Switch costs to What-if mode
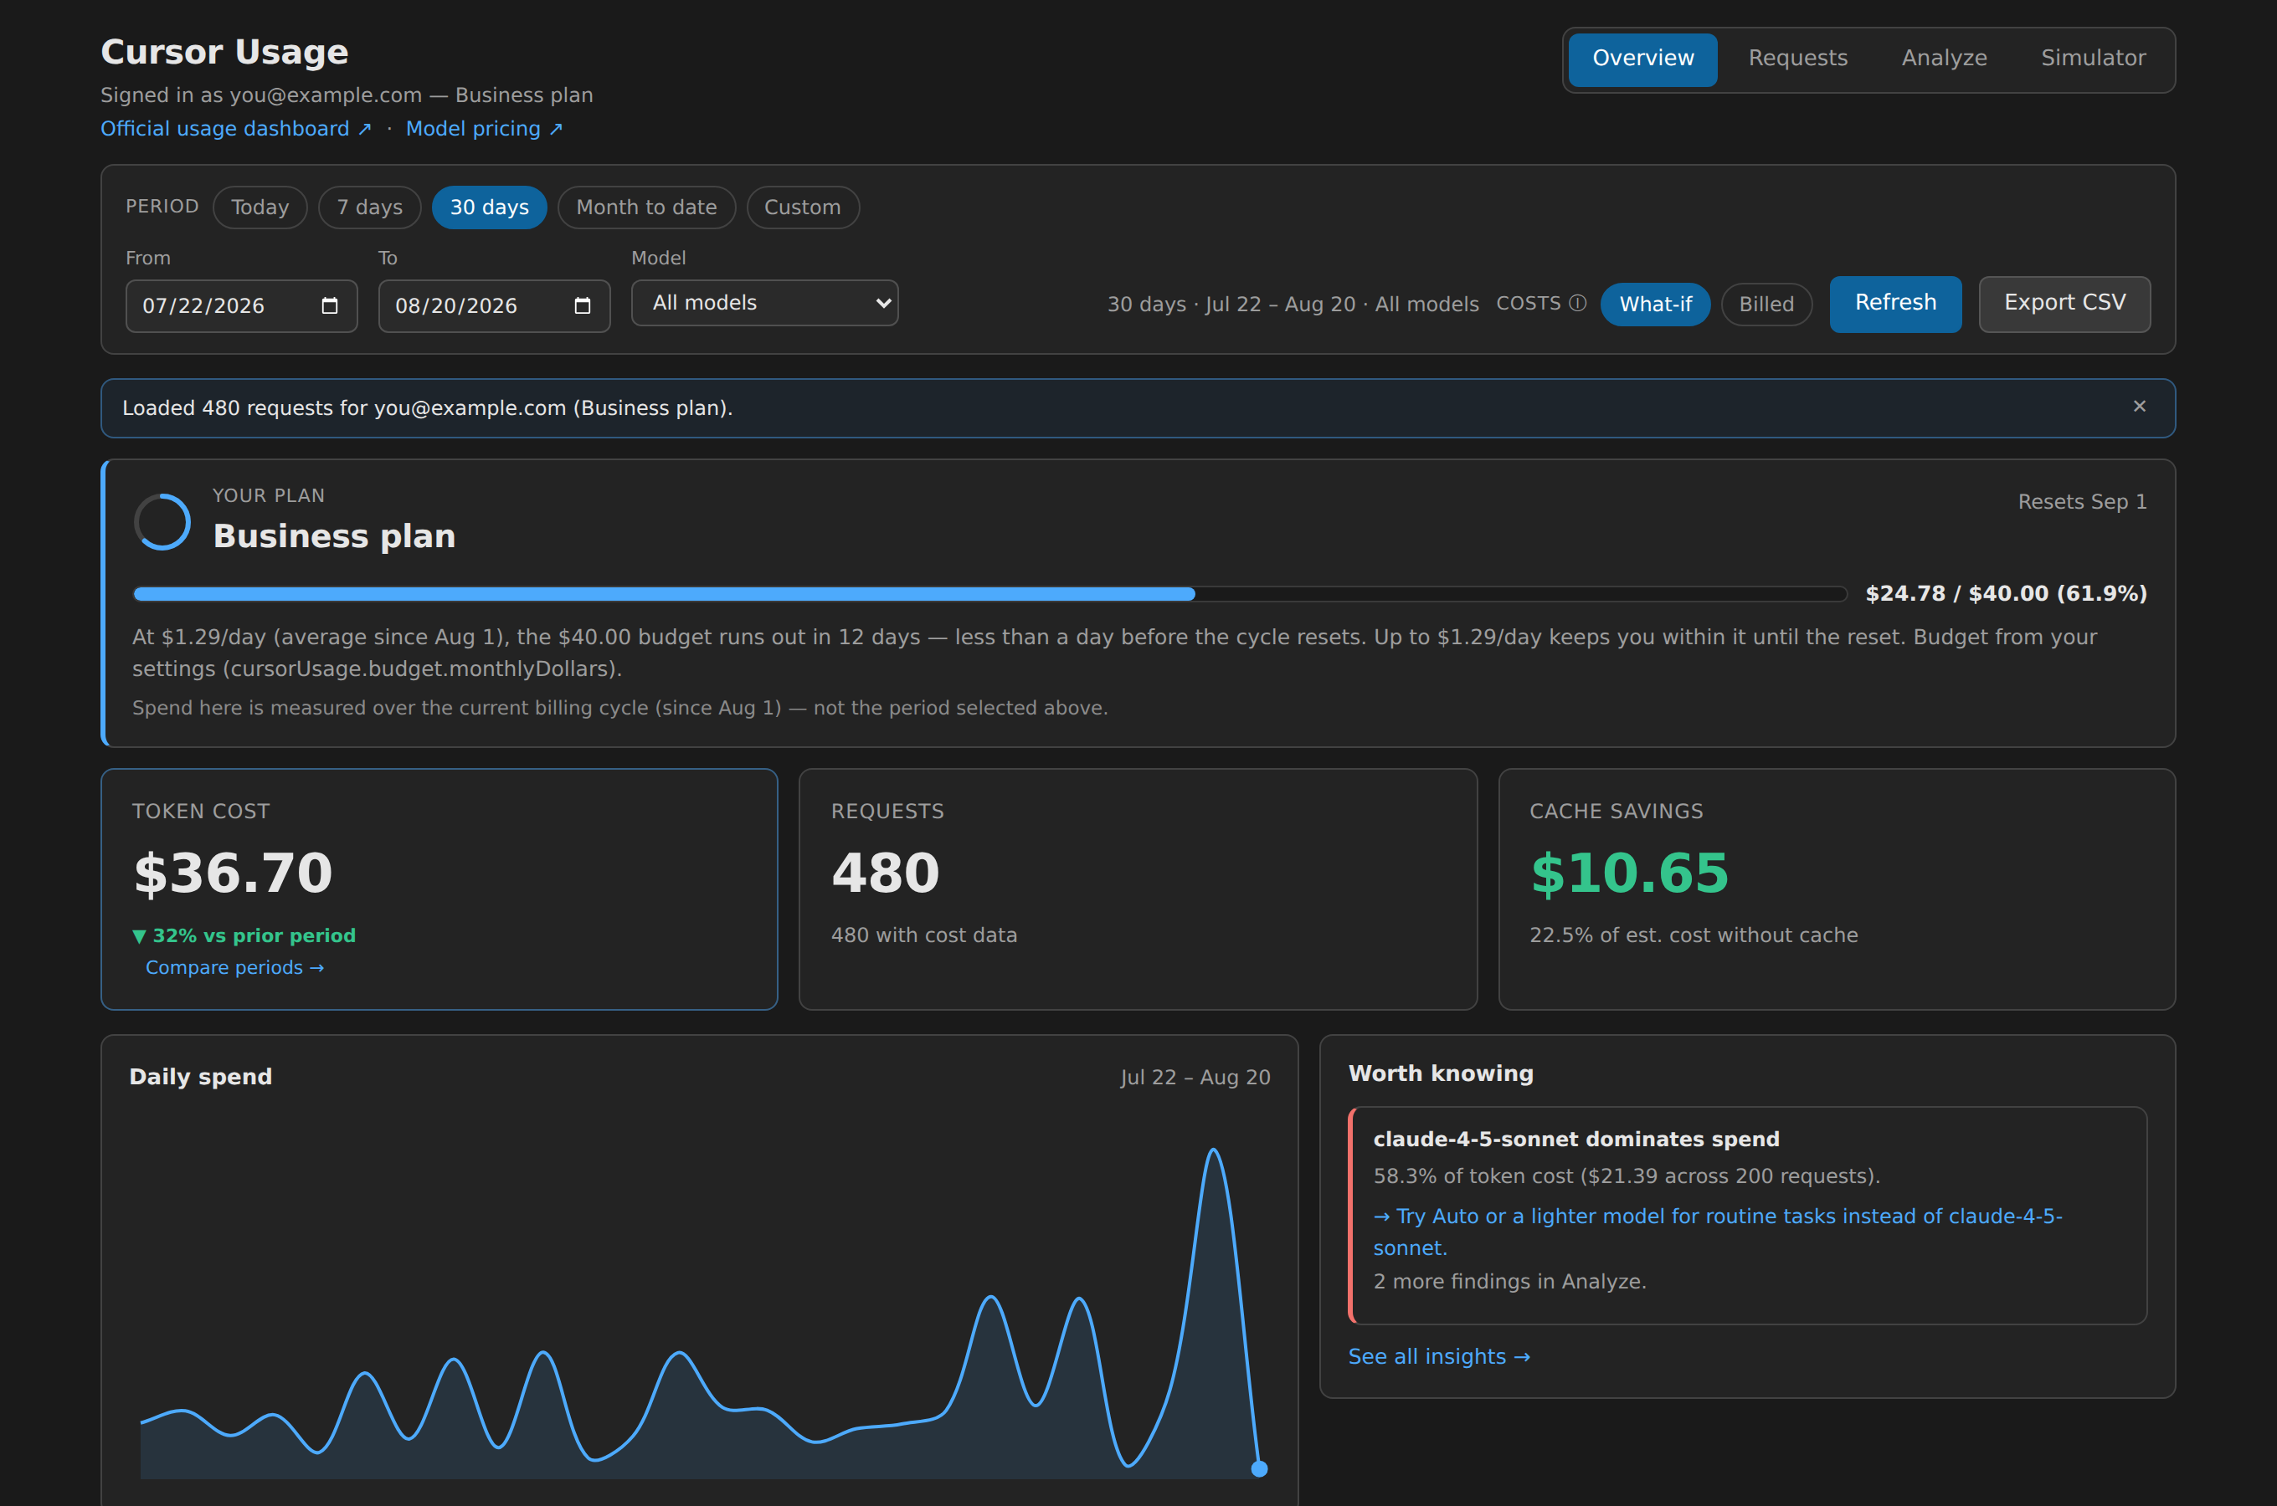 pyautogui.click(x=1655, y=305)
